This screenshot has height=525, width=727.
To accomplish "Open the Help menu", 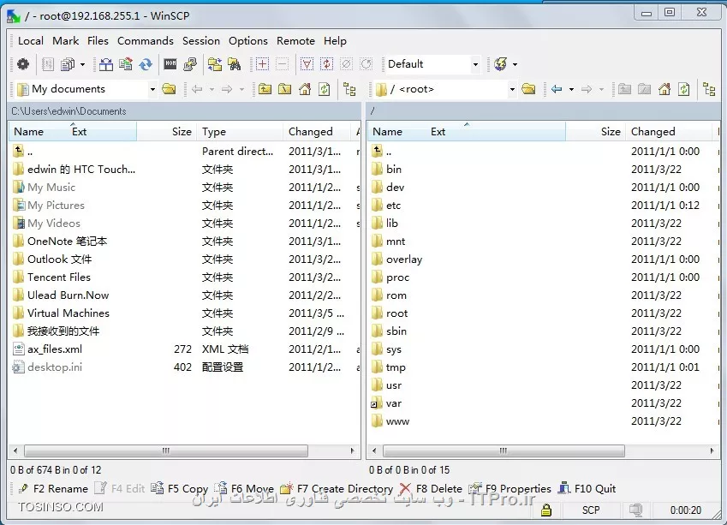I will [x=335, y=41].
